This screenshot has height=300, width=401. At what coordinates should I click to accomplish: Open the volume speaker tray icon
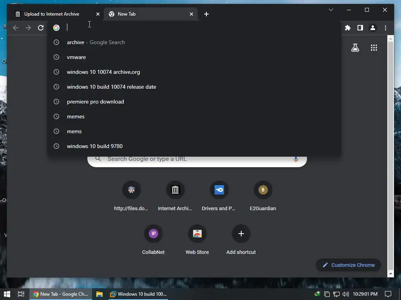click(x=345, y=294)
